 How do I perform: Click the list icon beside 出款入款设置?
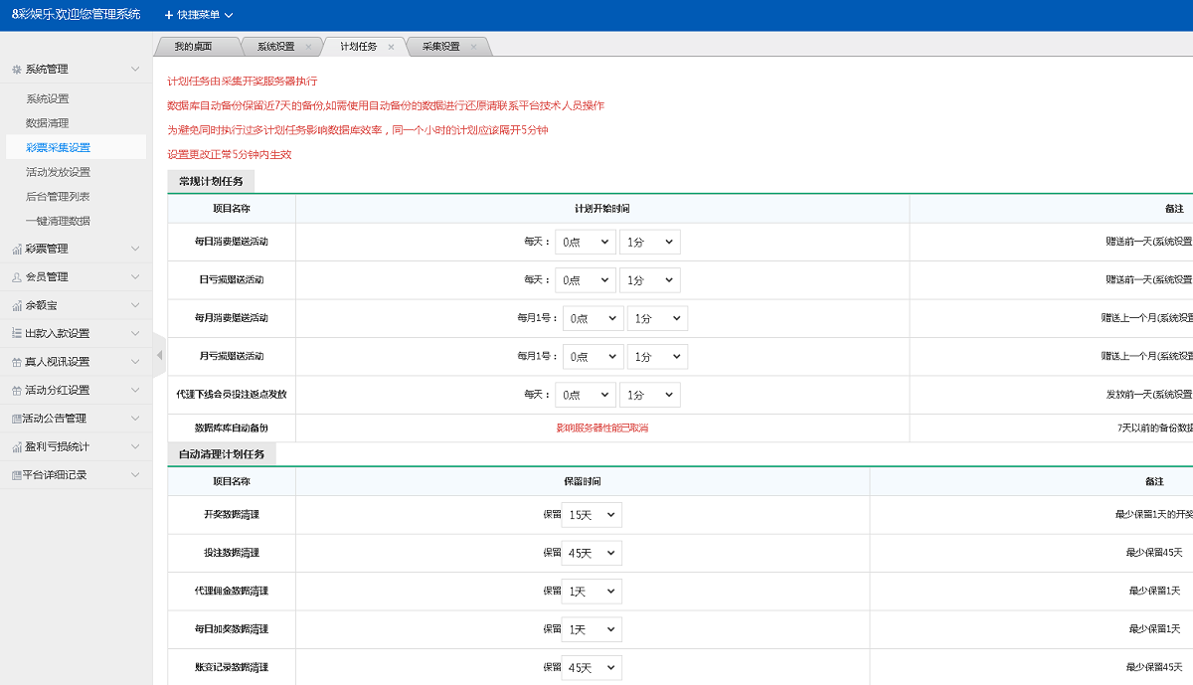tap(17, 334)
